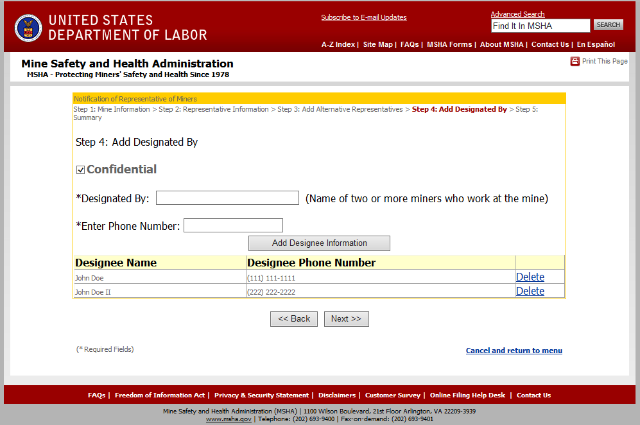Switch to En Español
Image resolution: width=640 pixels, height=425 pixels.
point(596,44)
